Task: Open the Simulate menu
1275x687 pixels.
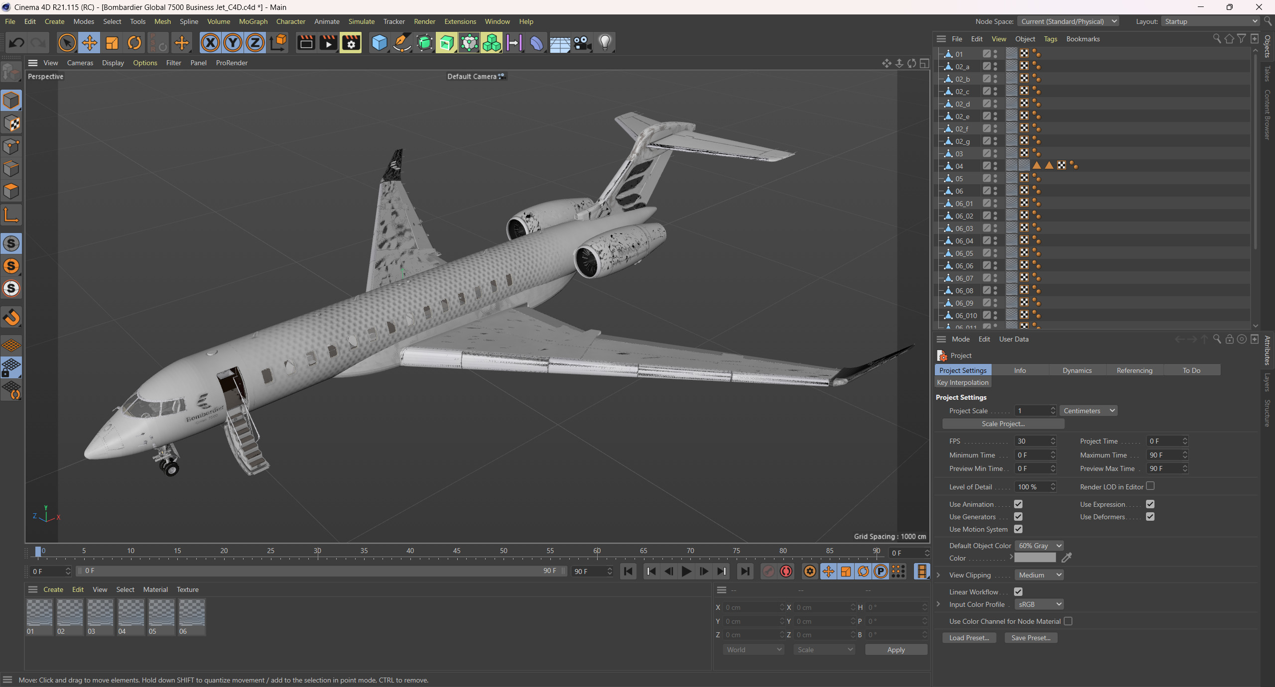Action: point(361,21)
